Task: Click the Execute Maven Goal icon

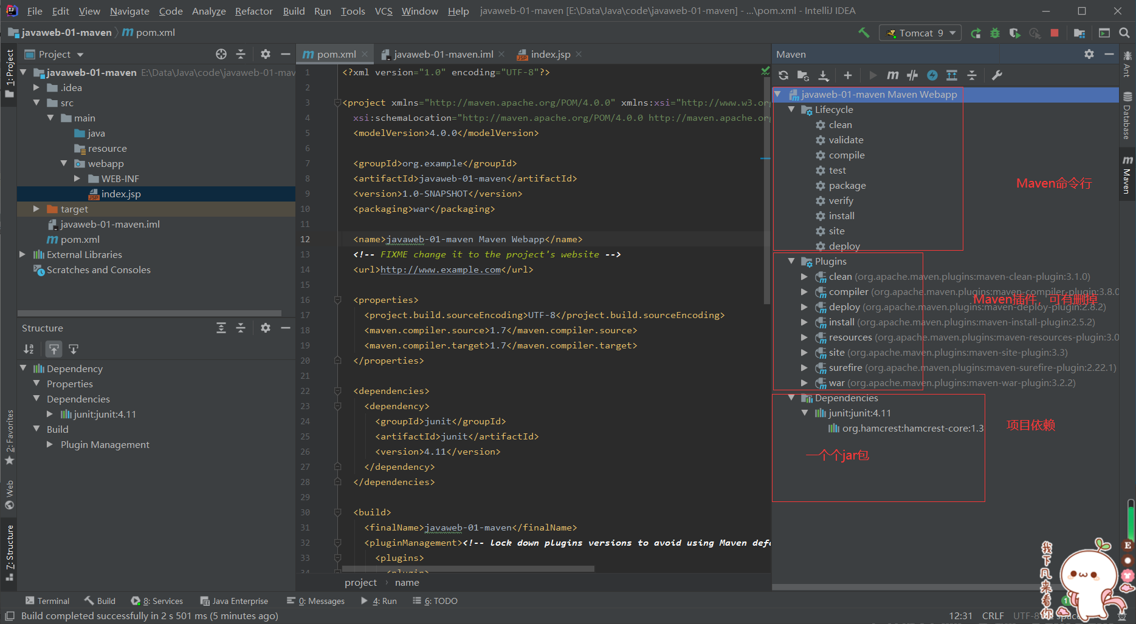Action: tap(892, 75)
